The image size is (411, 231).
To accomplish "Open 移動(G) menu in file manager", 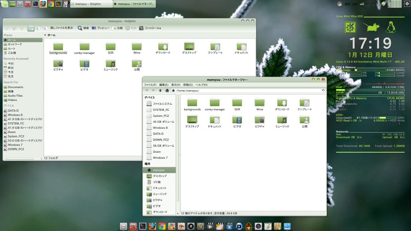I will pos(188,85).
